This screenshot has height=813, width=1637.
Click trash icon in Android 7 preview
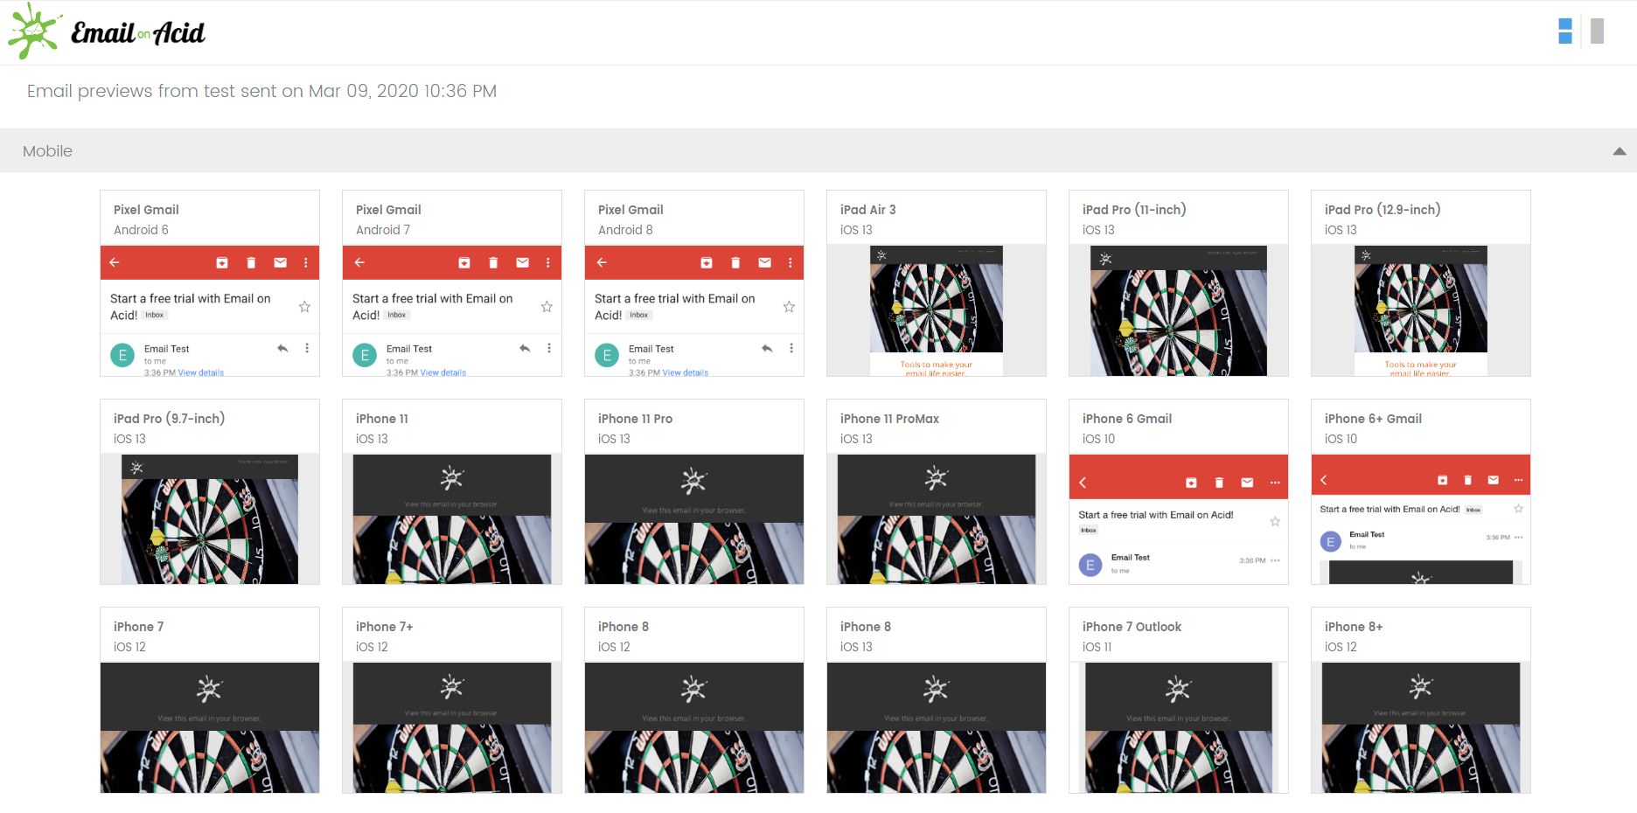click(493, 262)
